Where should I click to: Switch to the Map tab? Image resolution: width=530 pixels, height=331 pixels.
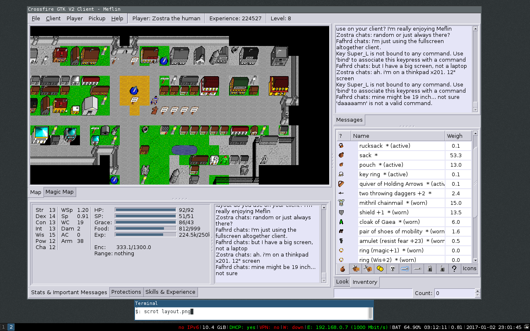(x=36, y=192)
